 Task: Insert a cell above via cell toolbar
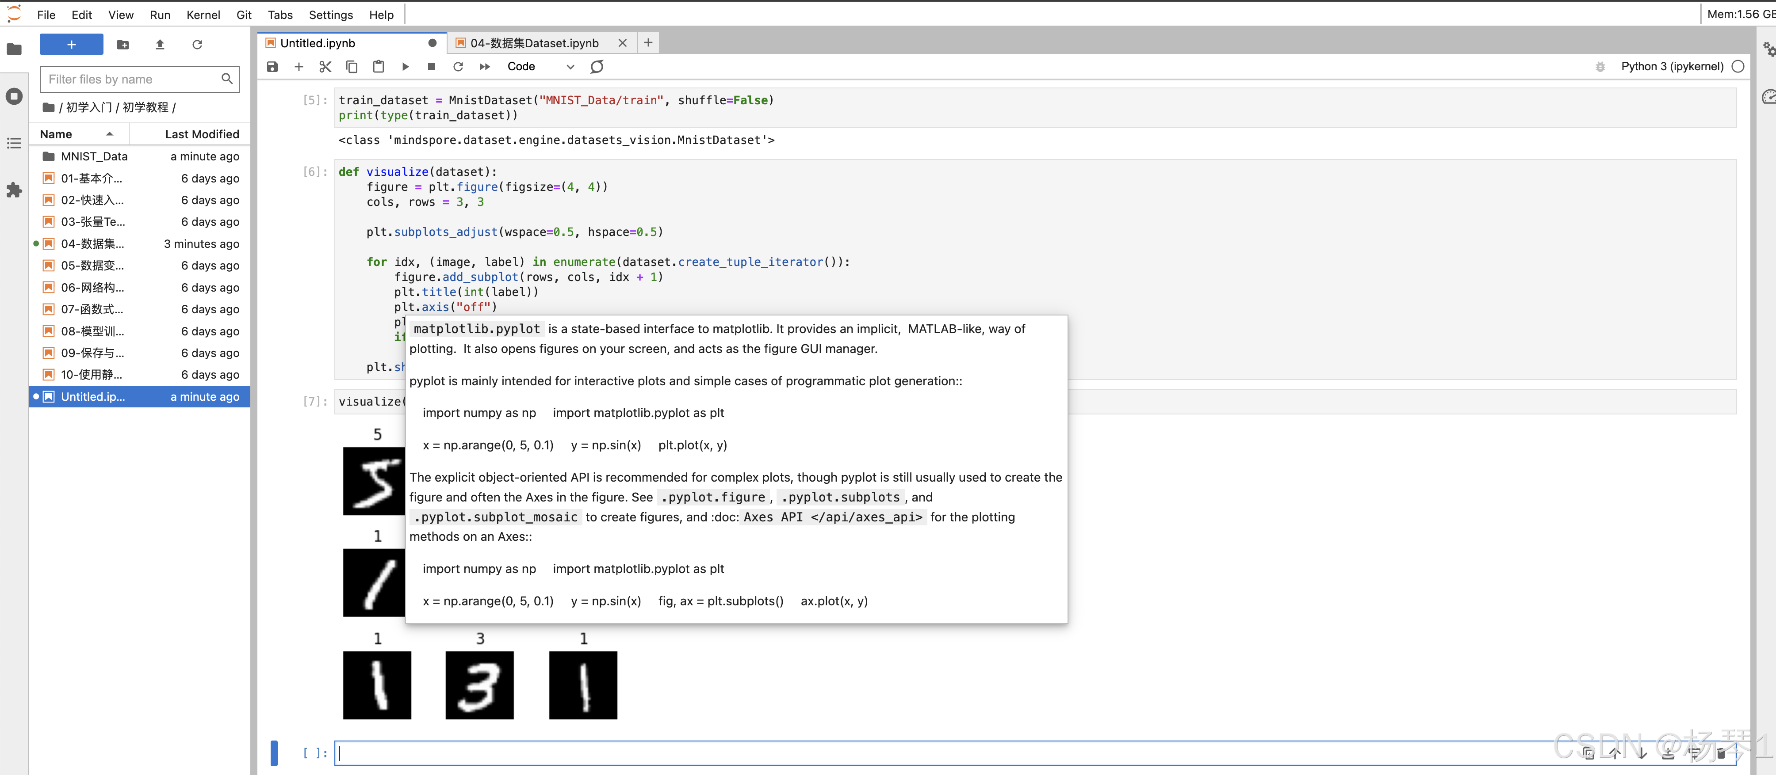click(1668, 753)
